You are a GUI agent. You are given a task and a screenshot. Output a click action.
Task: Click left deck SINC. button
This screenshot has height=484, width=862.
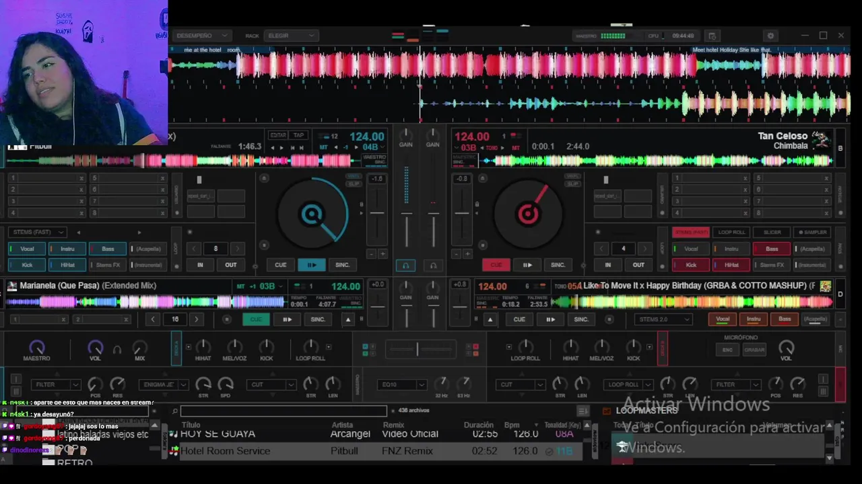[343, 265]
